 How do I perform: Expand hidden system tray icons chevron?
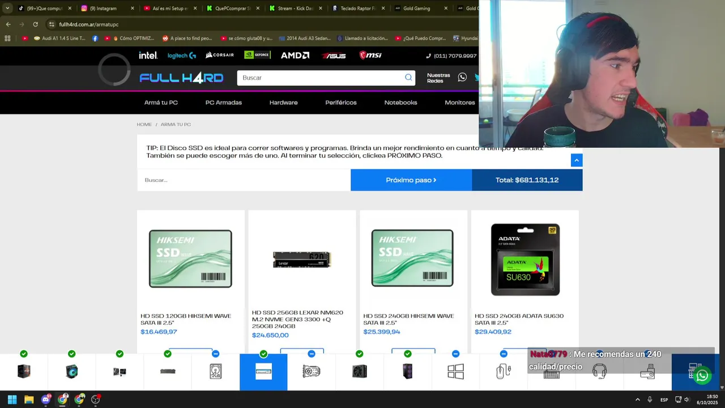(637, 399)
